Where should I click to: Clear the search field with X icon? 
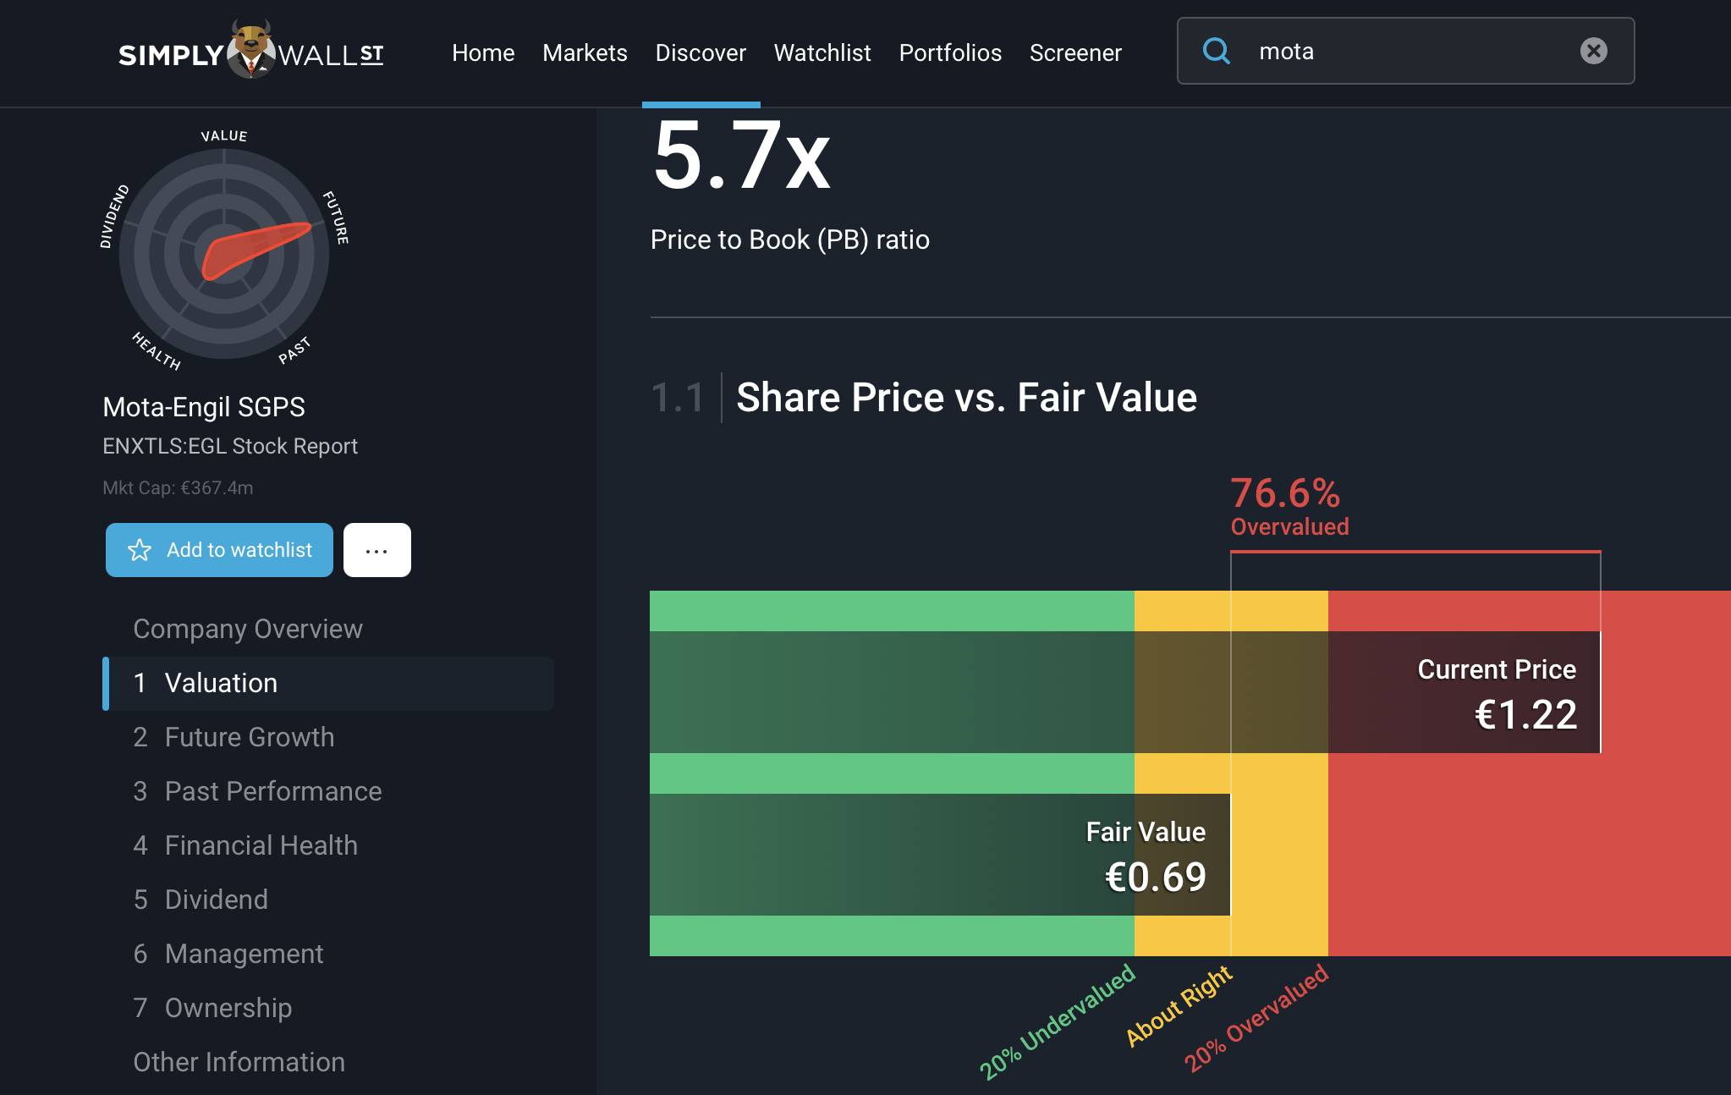pyautogui.click(x=1593, y=52)
